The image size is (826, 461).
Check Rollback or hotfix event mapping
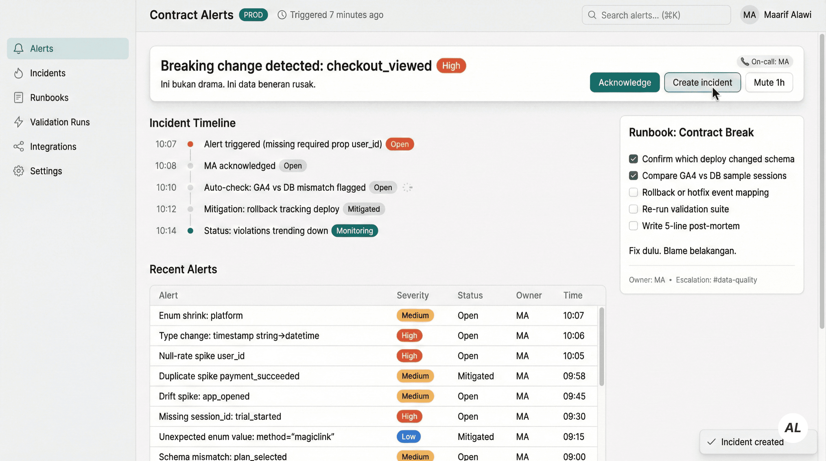(633, 192)
